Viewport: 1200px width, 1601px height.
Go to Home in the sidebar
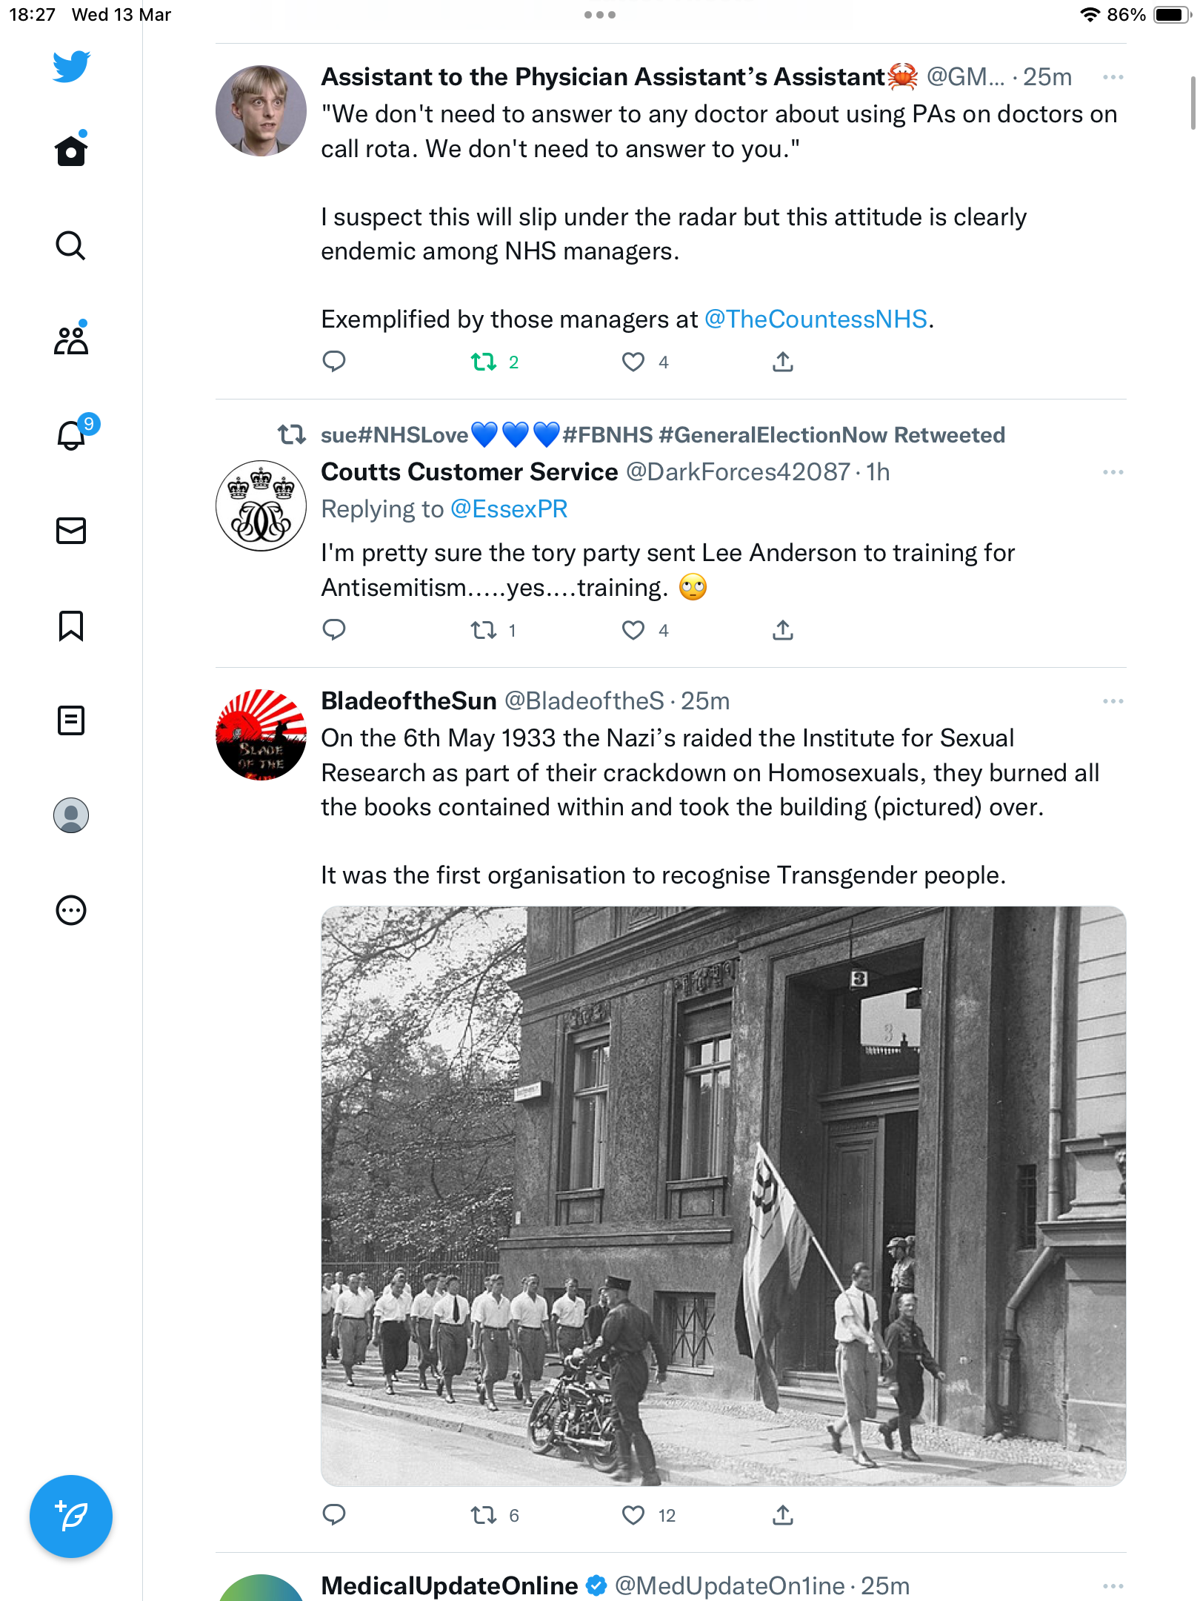(71, 150)
